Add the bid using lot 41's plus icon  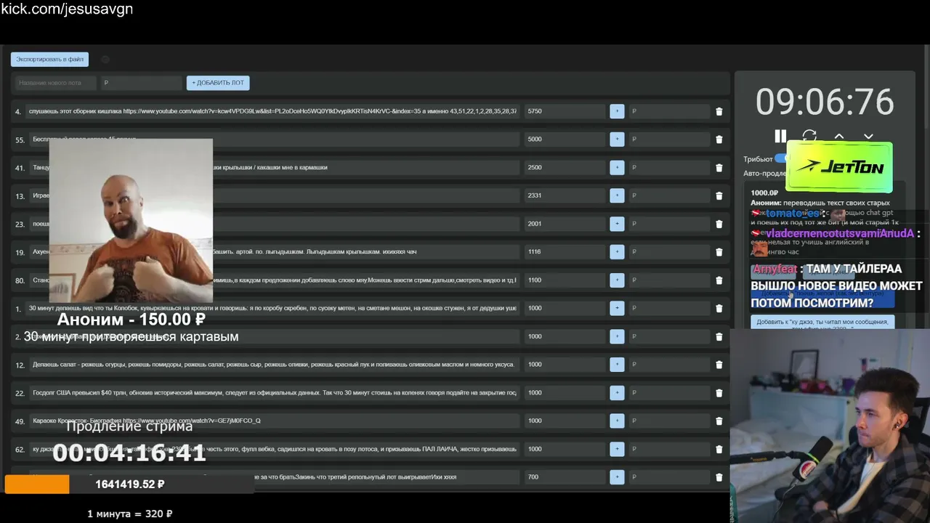(x=617, y=168)
